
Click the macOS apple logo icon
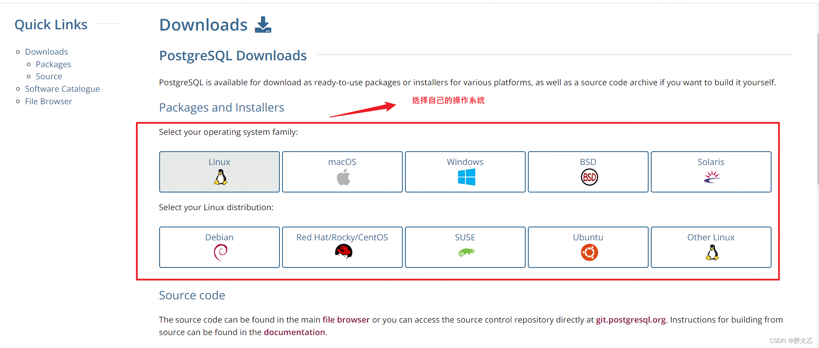coord(343,177)
